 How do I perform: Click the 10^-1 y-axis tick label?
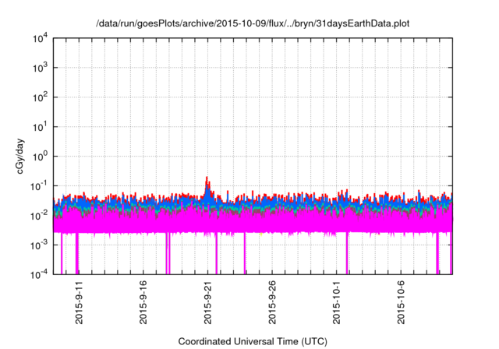point(39,185)
